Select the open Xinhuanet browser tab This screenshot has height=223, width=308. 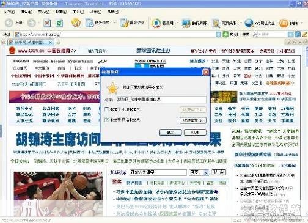pos(31,42)
